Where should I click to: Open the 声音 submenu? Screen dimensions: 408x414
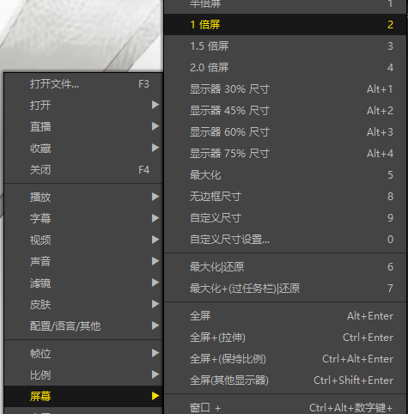click(x=83, y=261)
